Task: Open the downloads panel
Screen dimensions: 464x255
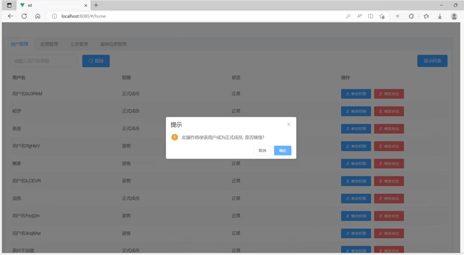Action: [440, 16]
